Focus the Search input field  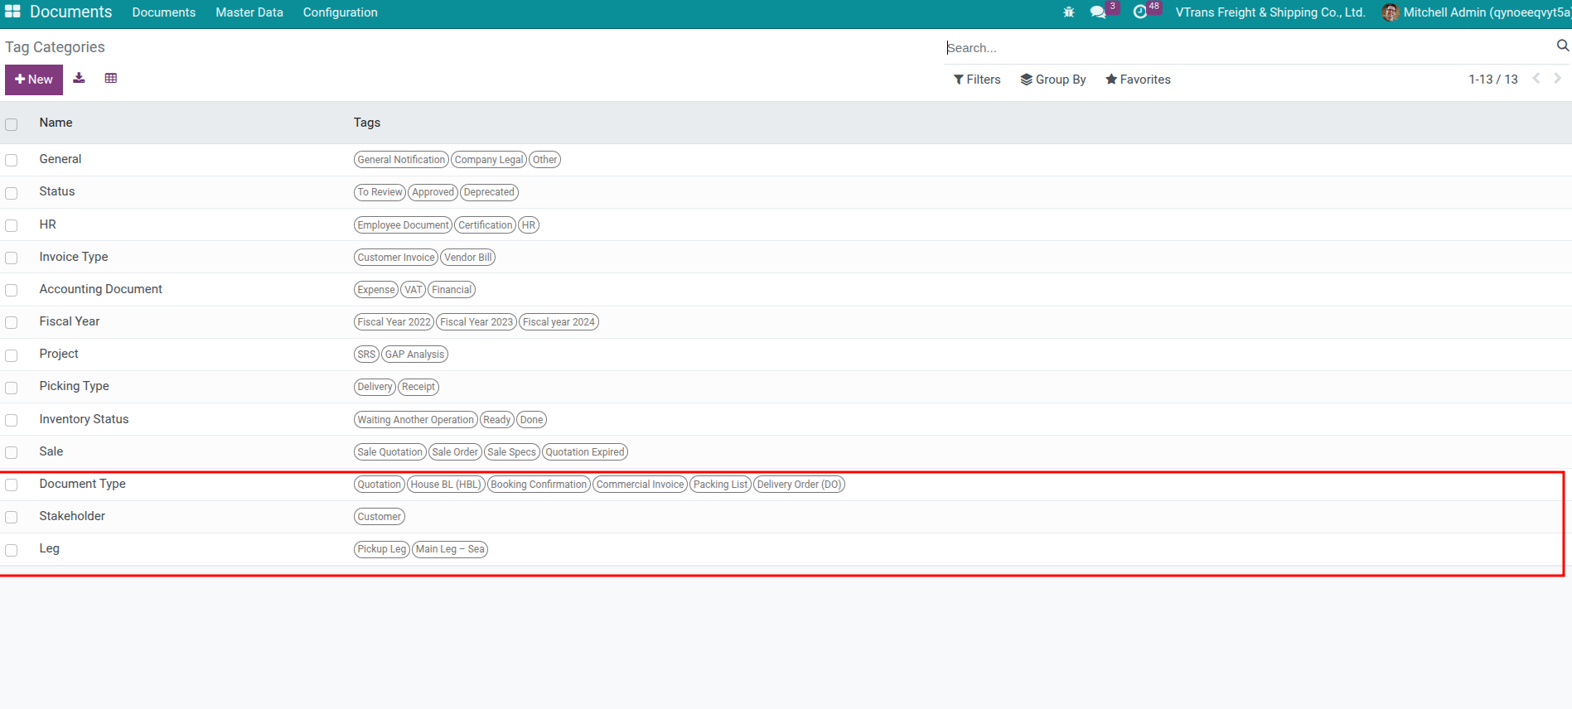pos(1243,48)
